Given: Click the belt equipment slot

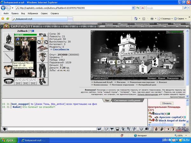Looking at the screenshot, I should (x=9, y=81).
